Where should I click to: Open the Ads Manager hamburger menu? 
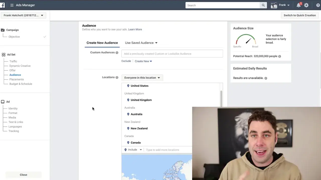(x=12, y=5)
